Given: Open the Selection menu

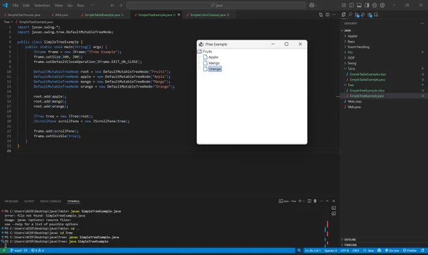Looking at the screenshot, I should point(42,5).
